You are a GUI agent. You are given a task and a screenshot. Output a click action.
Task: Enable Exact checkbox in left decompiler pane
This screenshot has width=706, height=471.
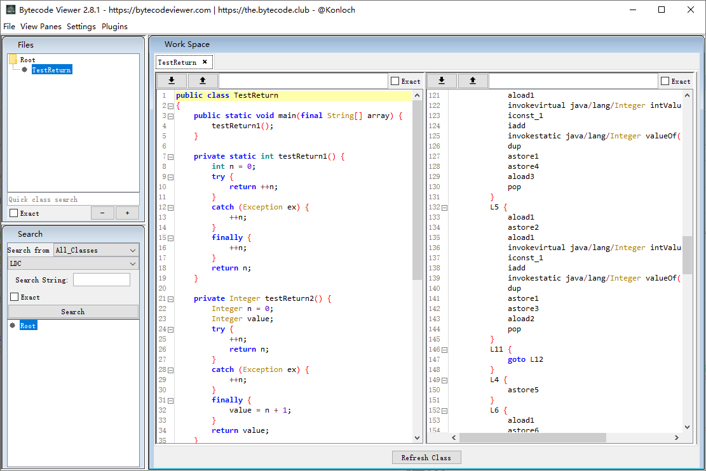[x=395, y=81]
